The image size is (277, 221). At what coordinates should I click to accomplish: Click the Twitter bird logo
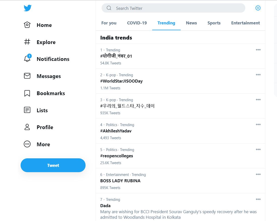point(27,8)
